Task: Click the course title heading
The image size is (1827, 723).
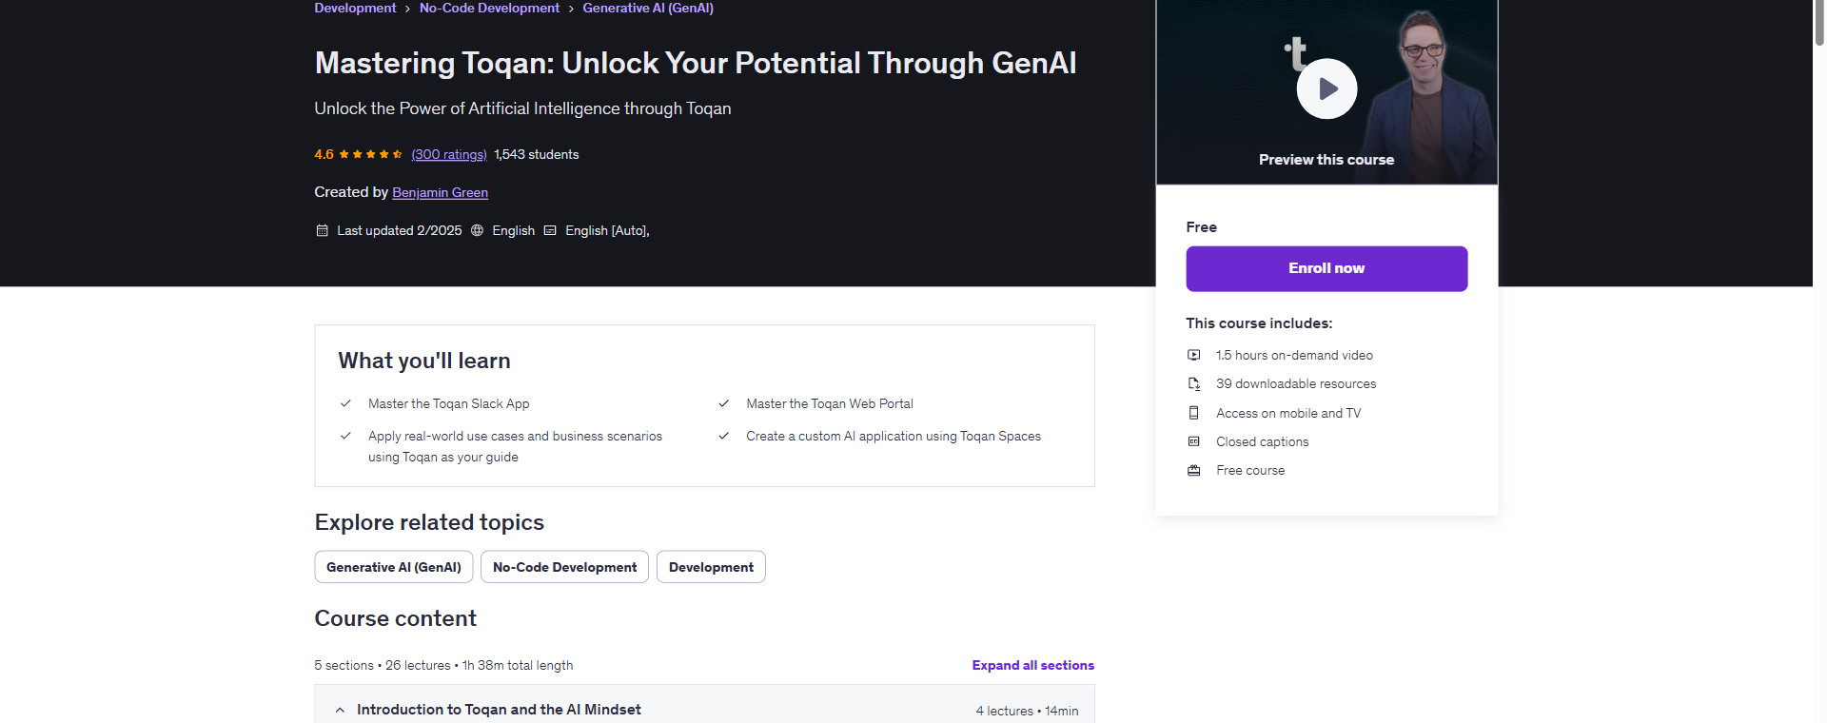Action: click(x=696, y=63)
